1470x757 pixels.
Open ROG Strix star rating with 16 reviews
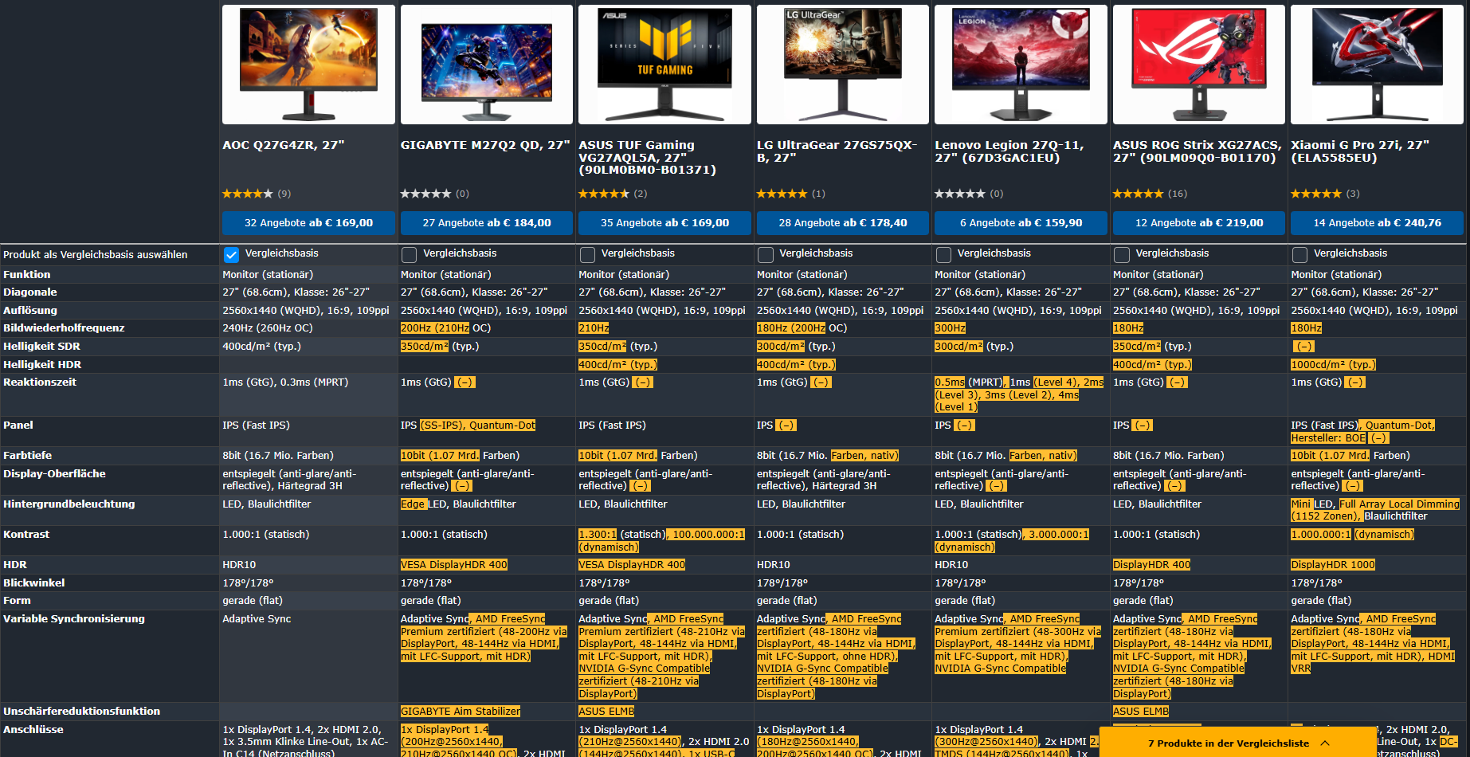1150,194
